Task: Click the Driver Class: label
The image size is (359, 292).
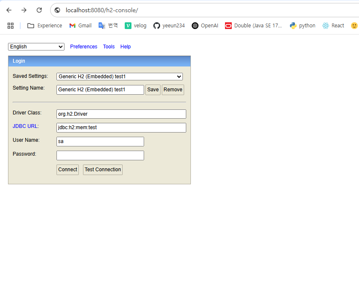Action: click(x=27, y=113)
